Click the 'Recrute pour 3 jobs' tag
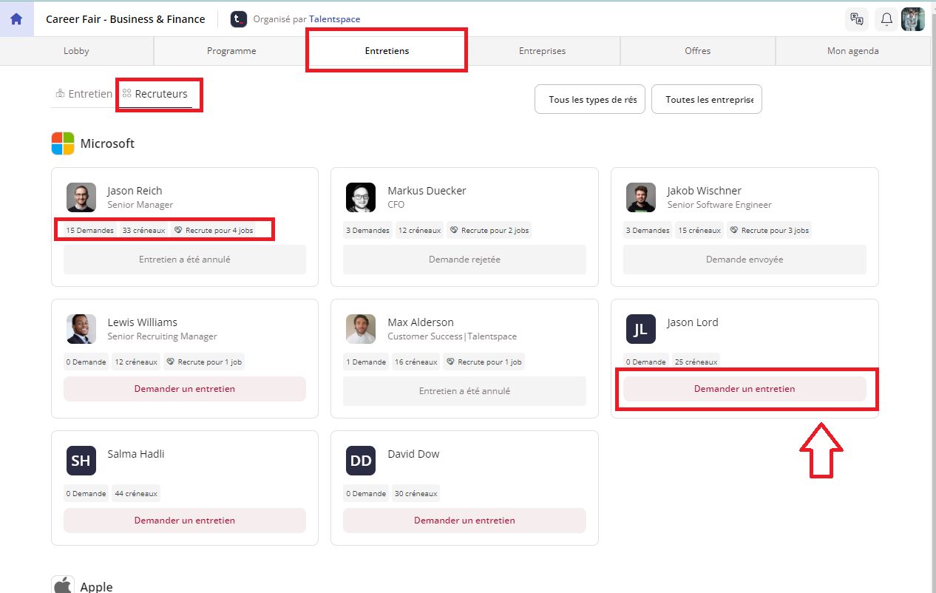Viewport: 936px width, 593px height. click(769, 230)
